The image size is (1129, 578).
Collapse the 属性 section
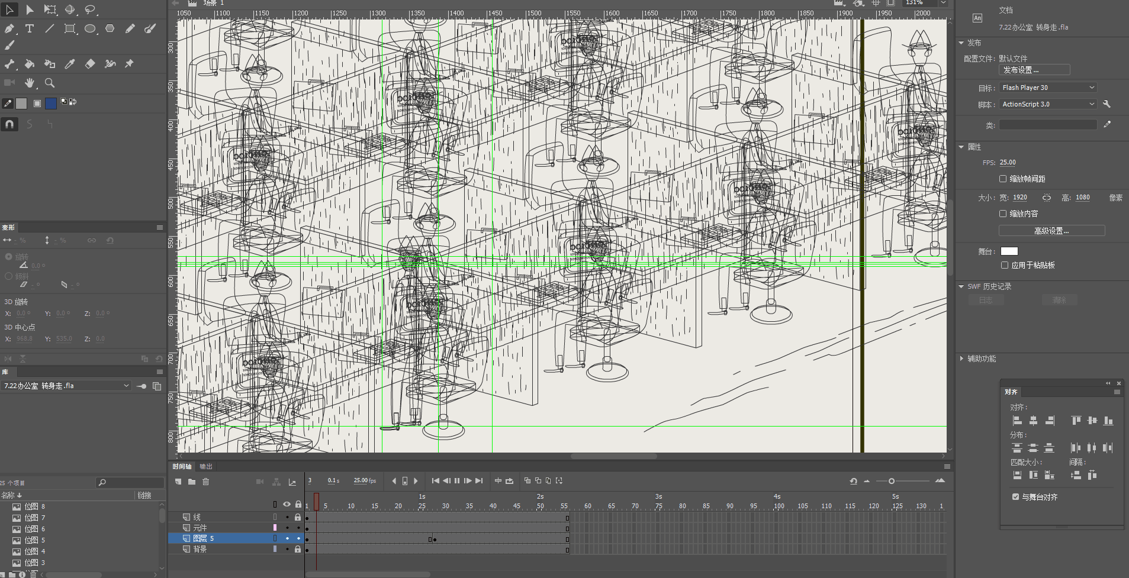click(961, 147)
